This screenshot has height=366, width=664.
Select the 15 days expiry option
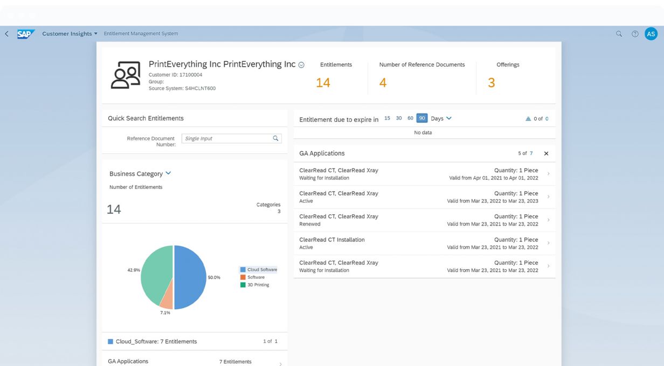click(387, 118)
